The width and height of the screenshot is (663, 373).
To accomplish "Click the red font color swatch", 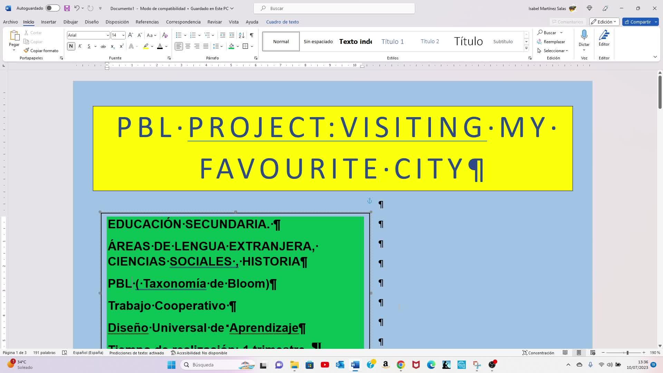I will tap(160, 46).
